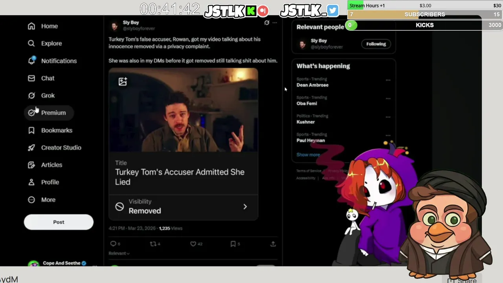Click the video title text 'Turkey Tom's Accuser Admitted She Lied'

point(180,177)
